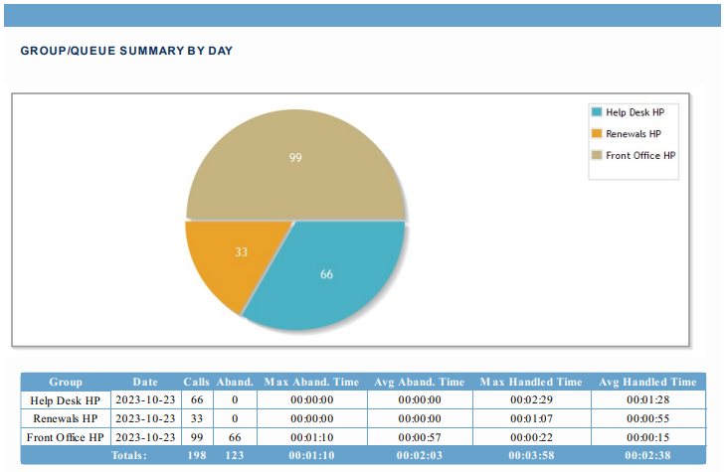Click the Aband. column header
The image size is (725, 472).
point(235,382)
